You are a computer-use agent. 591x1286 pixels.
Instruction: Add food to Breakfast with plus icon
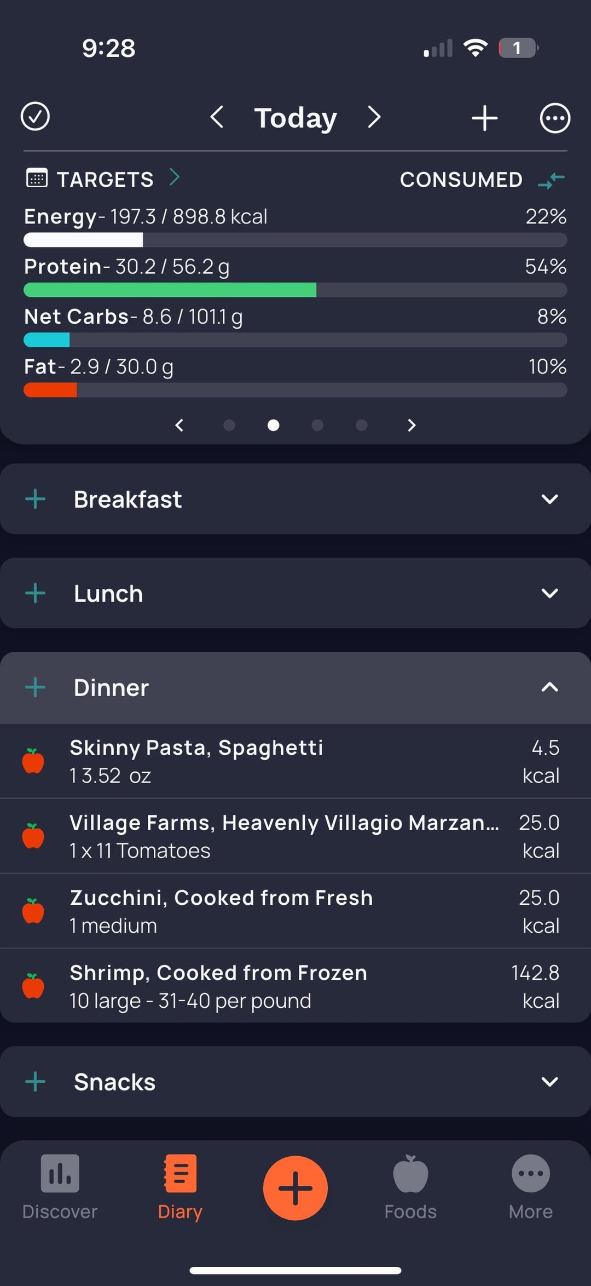(x=36, y=499)
